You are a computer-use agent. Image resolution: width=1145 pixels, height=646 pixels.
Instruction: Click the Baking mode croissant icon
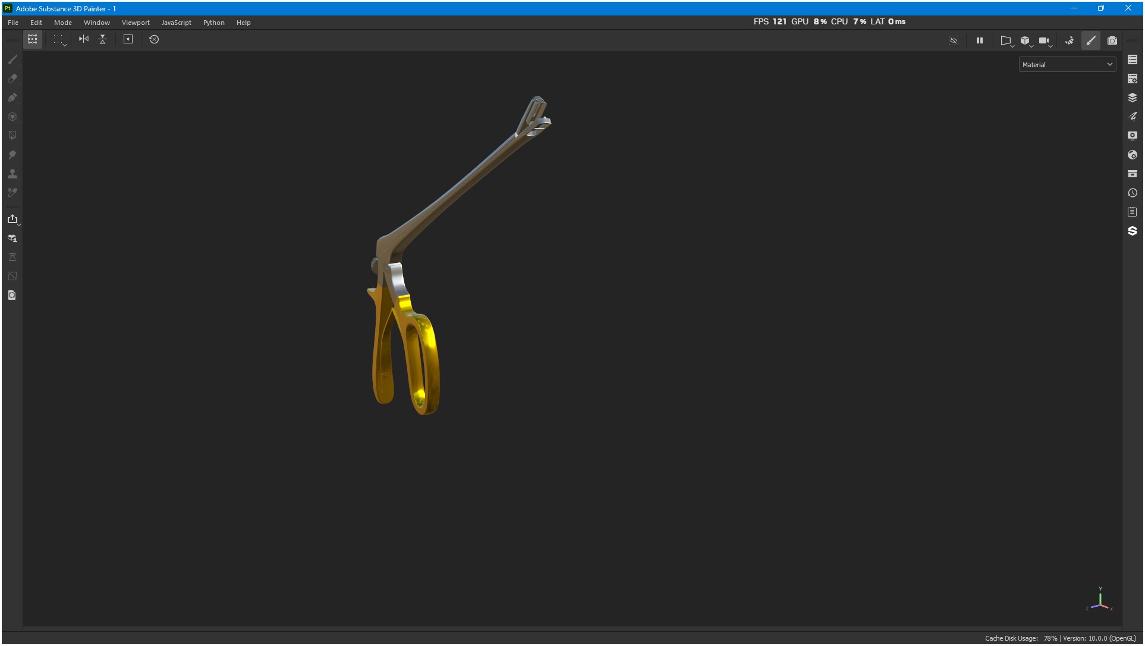(1069, 40)
